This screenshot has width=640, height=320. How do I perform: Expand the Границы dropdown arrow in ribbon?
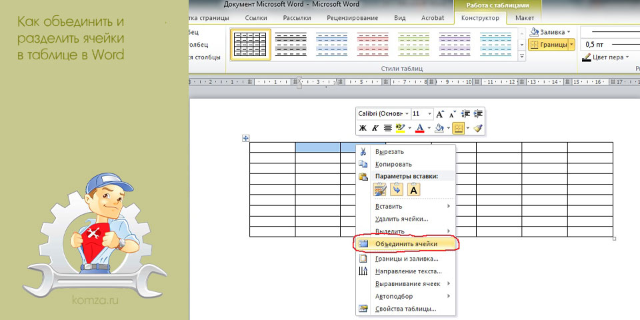tap(572, 45)
